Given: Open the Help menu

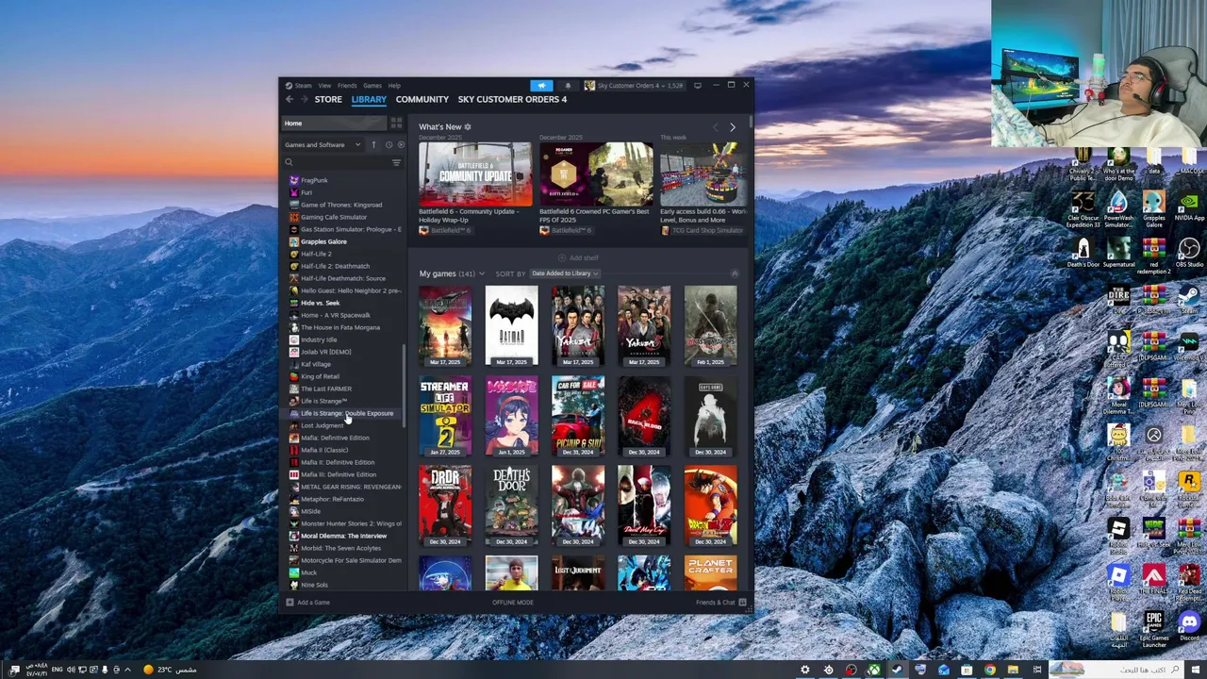Looking at the screenshot, I should pos(394,86).
